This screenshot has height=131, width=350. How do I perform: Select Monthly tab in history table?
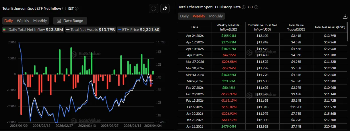(x=216, y=16)
